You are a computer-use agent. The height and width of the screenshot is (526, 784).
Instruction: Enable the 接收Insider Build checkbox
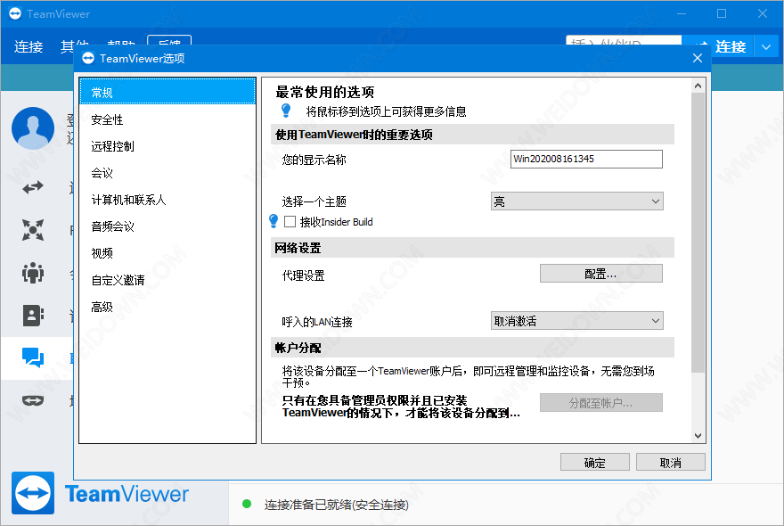[290, 221]
